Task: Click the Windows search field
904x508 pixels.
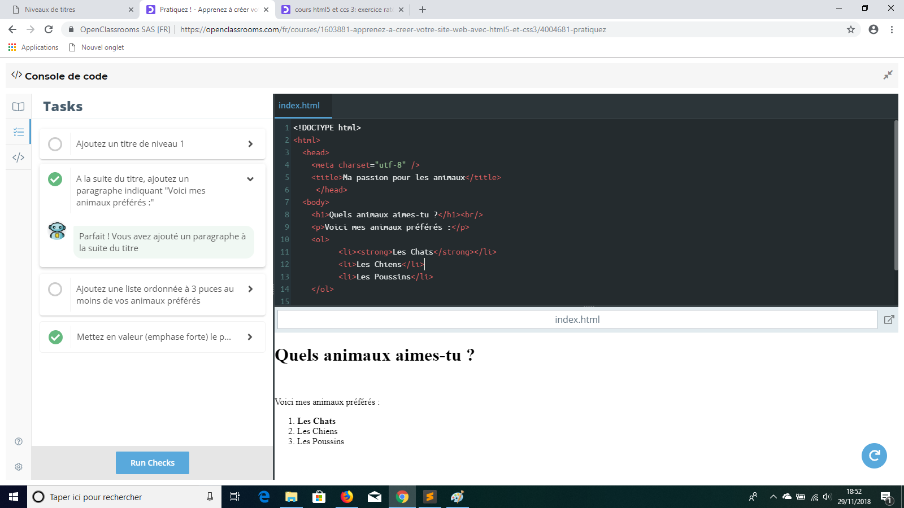Action: tap(113, 497)
